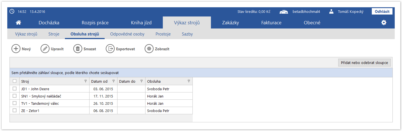This screenshot has width=402, height=131.
Task: Click the trash icon for Smazat
Action: pos(78,49)
